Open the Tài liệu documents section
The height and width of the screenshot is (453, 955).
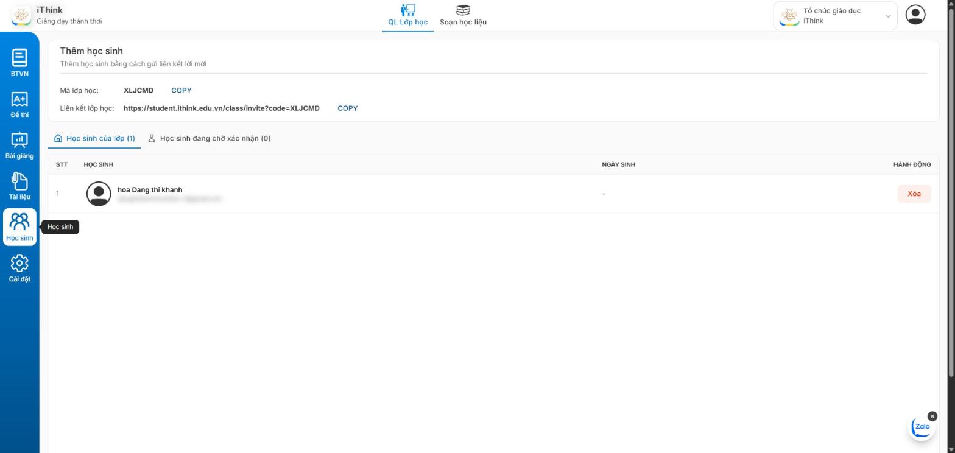click(x=19, y=186)
